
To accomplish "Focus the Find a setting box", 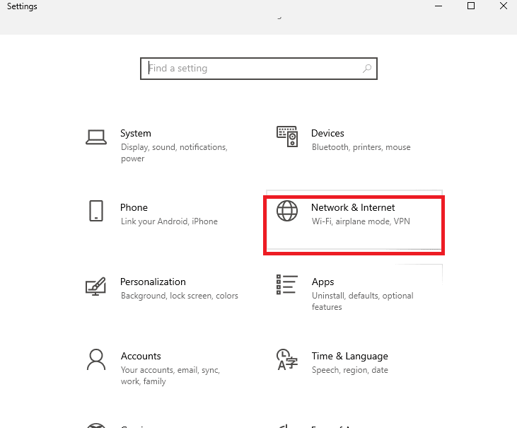I will click(259, 69).
